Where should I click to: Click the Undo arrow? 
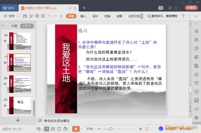coord(49,16)
